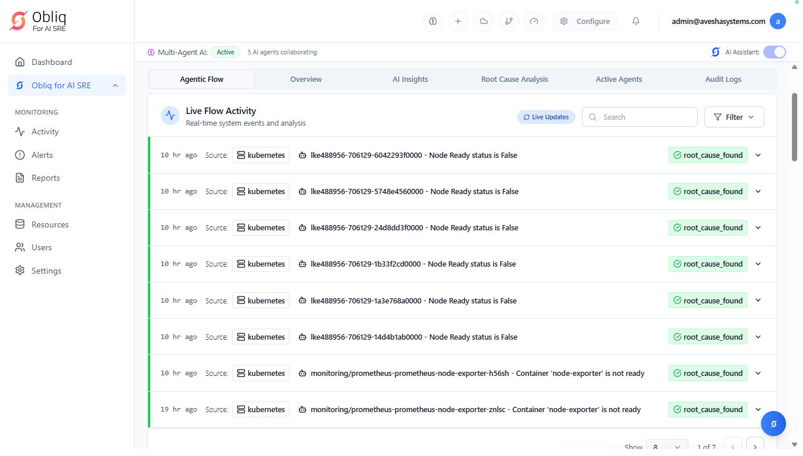Switch to the Overview tab

click(306, 79)
